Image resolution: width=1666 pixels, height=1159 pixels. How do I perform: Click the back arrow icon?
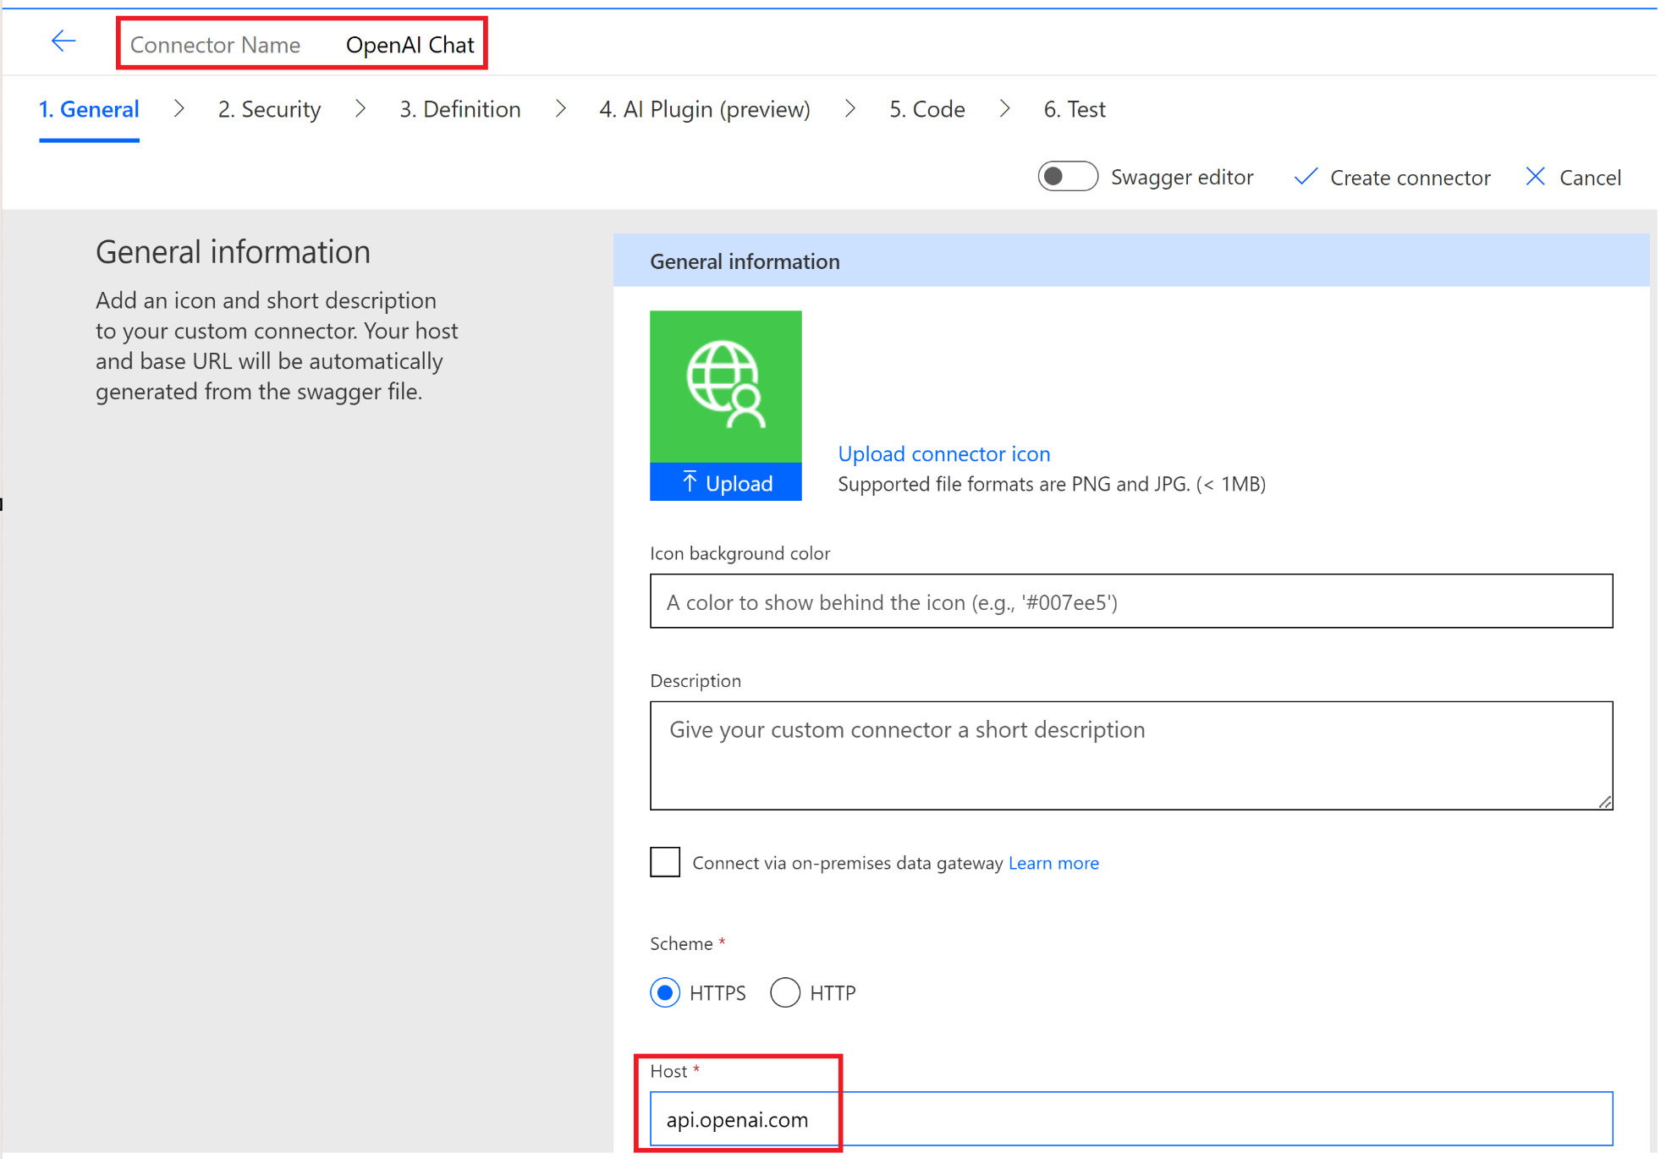pos(63,41)
